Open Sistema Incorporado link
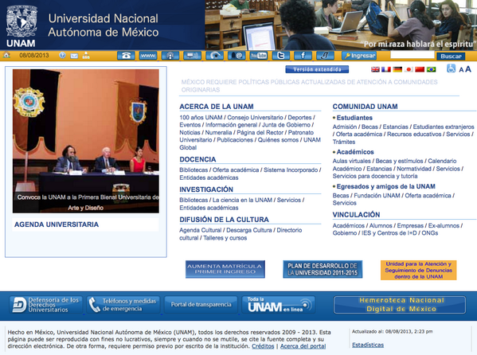This screenshot has height=355, width=477. coord(291,170)
